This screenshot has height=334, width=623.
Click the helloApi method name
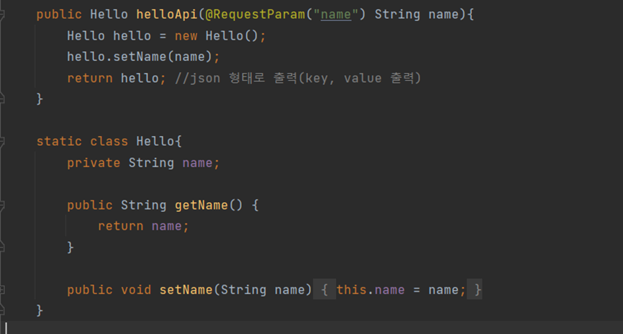[x=167, y=15]
